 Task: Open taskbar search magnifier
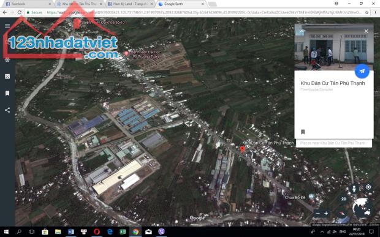pyautogui.click(x=19, y=231)
